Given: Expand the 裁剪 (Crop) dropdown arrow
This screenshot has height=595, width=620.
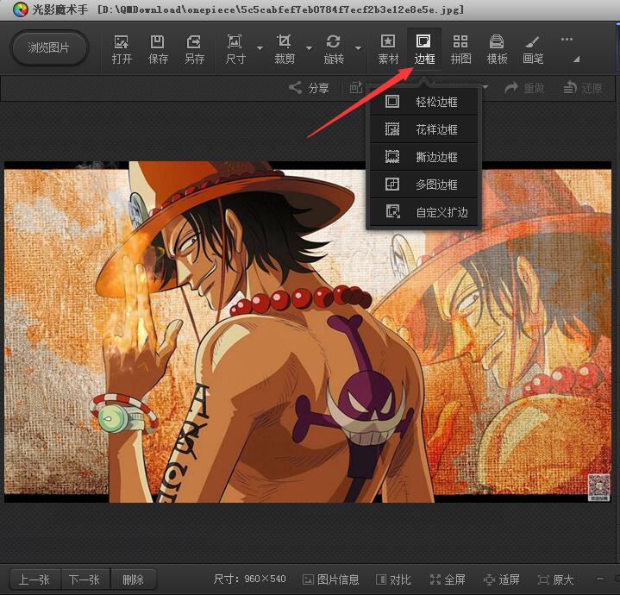Looking at the screenshot, I should click(x=309, y=48).
